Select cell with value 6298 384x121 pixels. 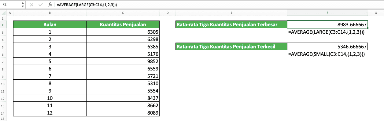pyautogui.click(x=123, y=40)
